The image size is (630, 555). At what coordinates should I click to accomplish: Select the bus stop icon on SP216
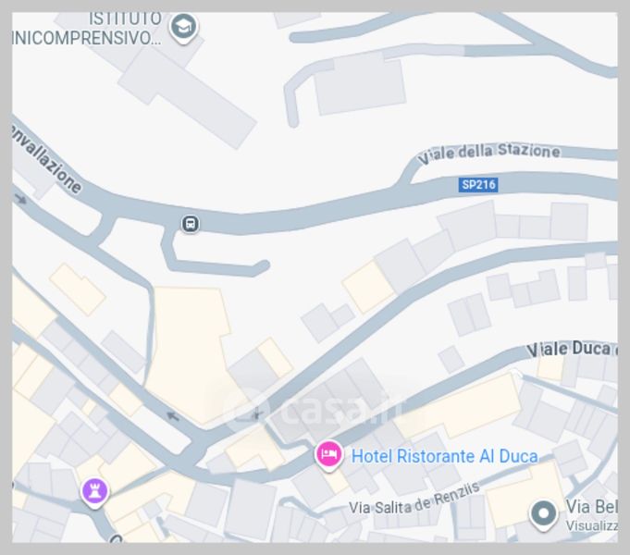191,224
